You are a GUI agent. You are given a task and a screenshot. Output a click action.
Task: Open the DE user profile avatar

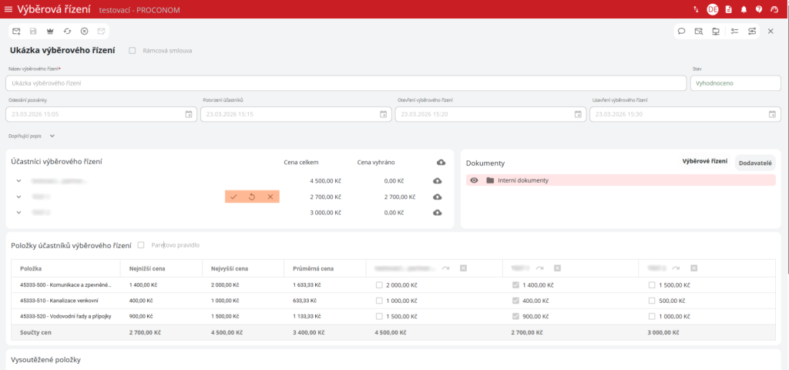712,9
